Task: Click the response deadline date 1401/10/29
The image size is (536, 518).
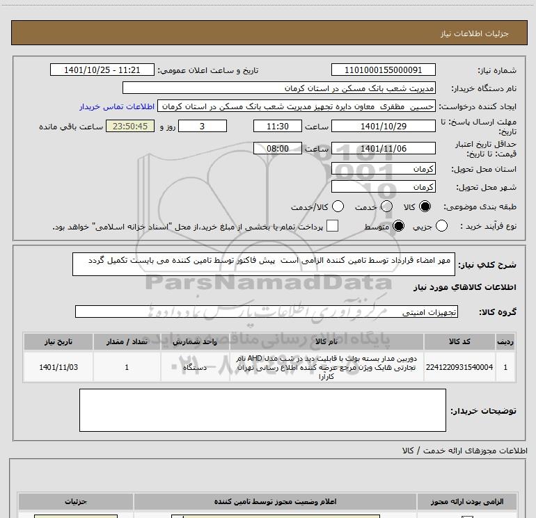Action: point(383,126)
